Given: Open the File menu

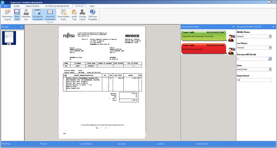Looking at the screenshot, I should click(x=6, y=6).
